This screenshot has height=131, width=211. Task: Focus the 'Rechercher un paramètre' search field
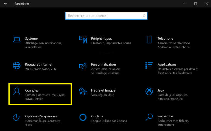tap(106, 16)
